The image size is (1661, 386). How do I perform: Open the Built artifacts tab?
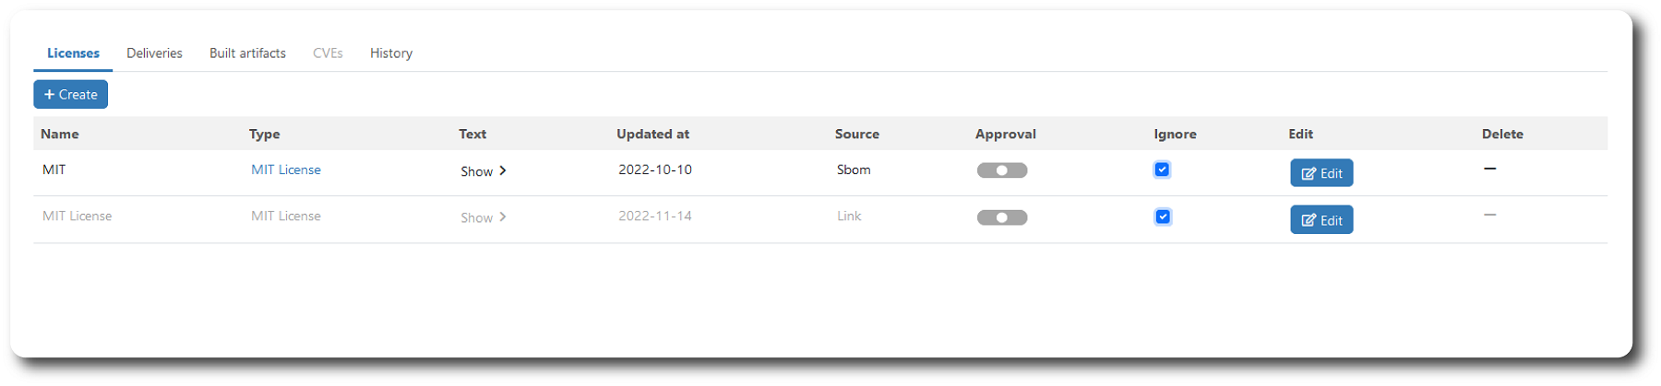(x=247, y=53)
